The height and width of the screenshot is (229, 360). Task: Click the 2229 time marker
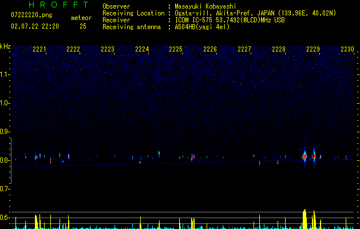coord(313,49)
